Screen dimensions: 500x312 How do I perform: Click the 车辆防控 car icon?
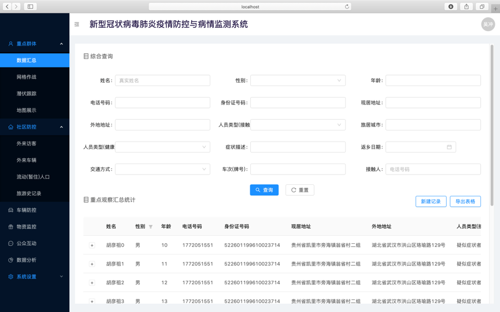[x=11, y=210]
